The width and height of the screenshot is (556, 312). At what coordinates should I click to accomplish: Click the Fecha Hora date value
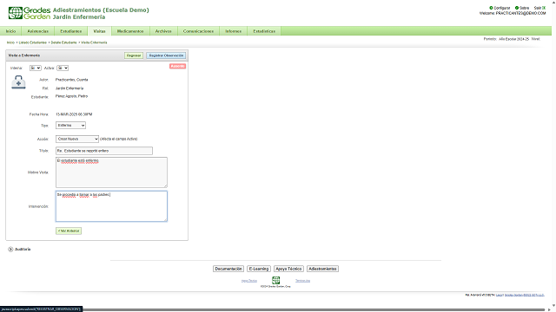point(74,114)
